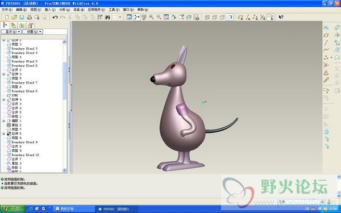This screenshot has height=213, width=341.
Task: Switch the display to shading mode
Action: [230, 17]
